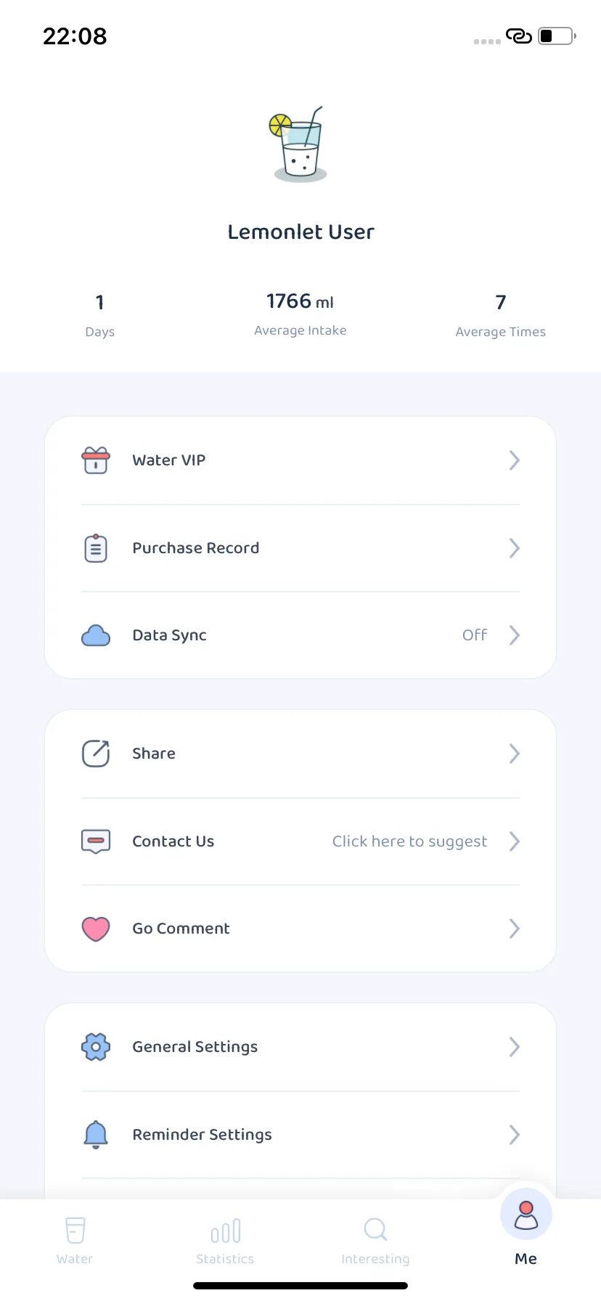Tap the Contact Us message icon
This screenshot has height=1301, width=601.
coord(96,841)
